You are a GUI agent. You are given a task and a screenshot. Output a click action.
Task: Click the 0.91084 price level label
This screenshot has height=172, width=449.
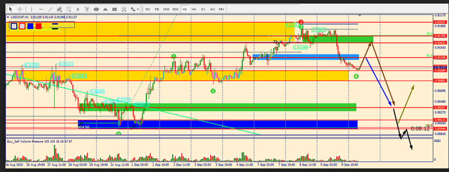[440, 71]
